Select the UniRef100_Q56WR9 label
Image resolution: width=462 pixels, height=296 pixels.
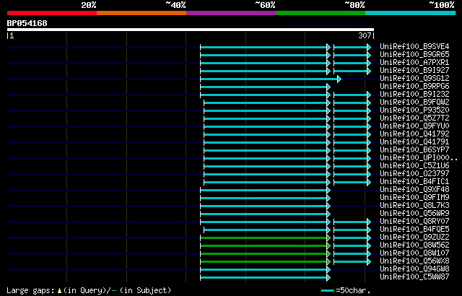414,214
